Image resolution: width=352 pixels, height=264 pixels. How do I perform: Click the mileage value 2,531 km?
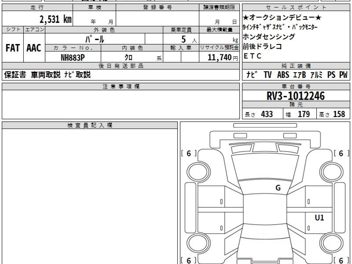pyautogui.click(x=56, y=20)
